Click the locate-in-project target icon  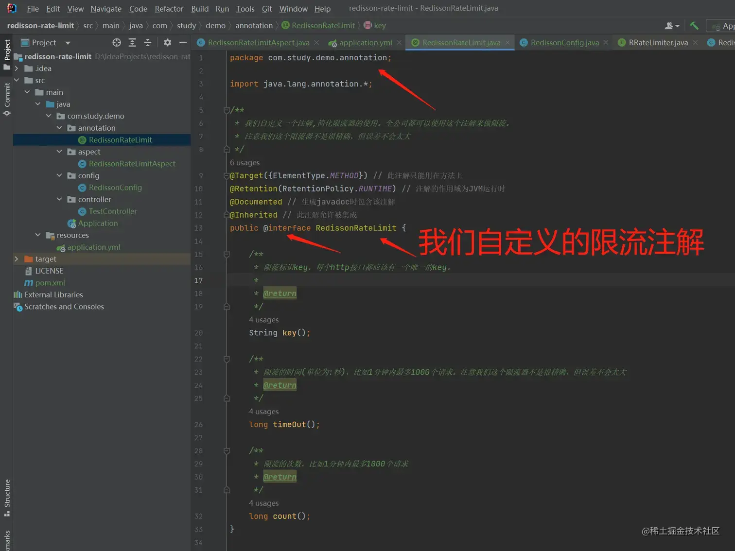117,43
